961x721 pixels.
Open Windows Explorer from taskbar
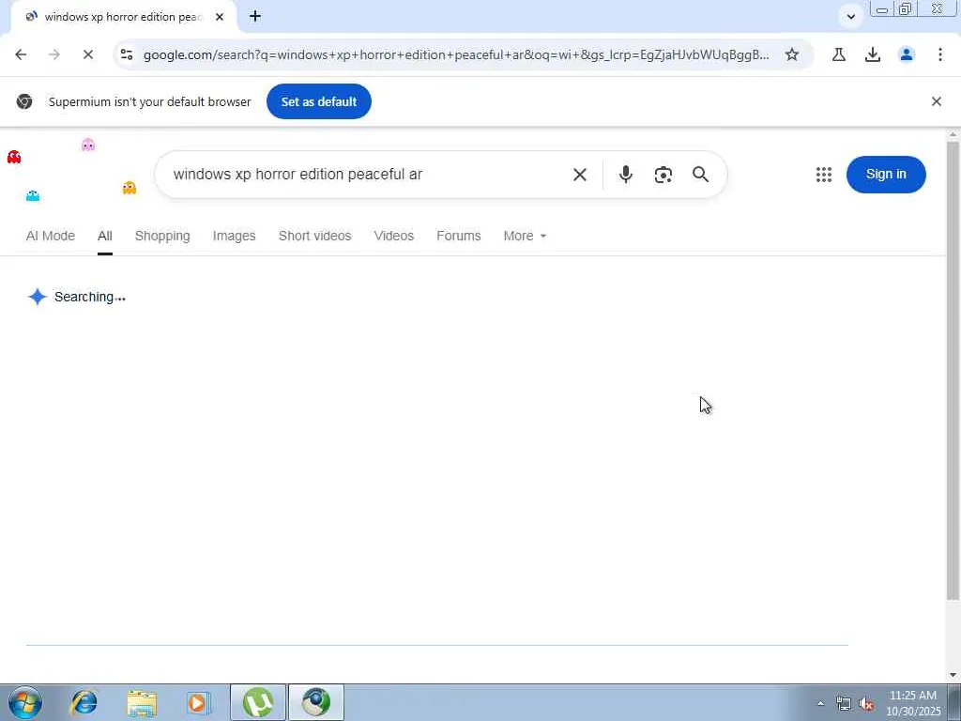tap(143, 702)
